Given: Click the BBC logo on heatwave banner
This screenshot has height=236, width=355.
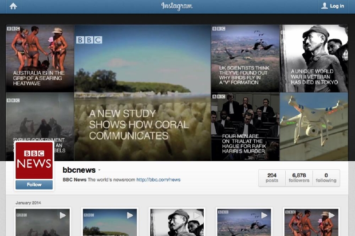Looking at the screenshot, I should pyautogui.click(x=13, y=28).
